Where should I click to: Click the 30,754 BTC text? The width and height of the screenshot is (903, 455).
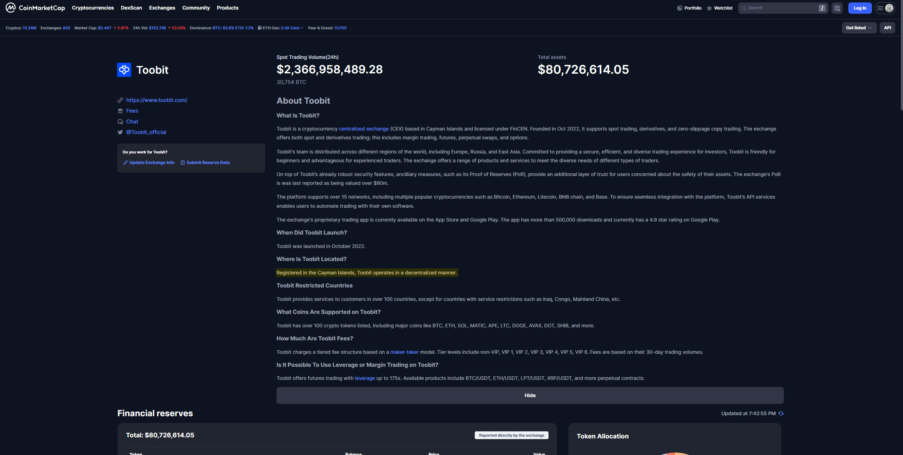tap(291, 82)
